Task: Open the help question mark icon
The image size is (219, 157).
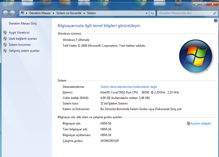Action: tap(215, 21)
